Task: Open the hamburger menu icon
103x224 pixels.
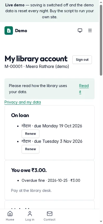Action: [x=90, y=31]
